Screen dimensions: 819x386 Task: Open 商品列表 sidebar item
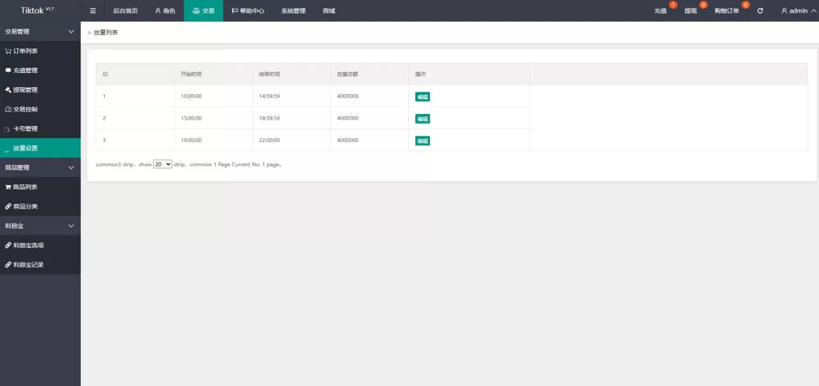tap(26, 187)
